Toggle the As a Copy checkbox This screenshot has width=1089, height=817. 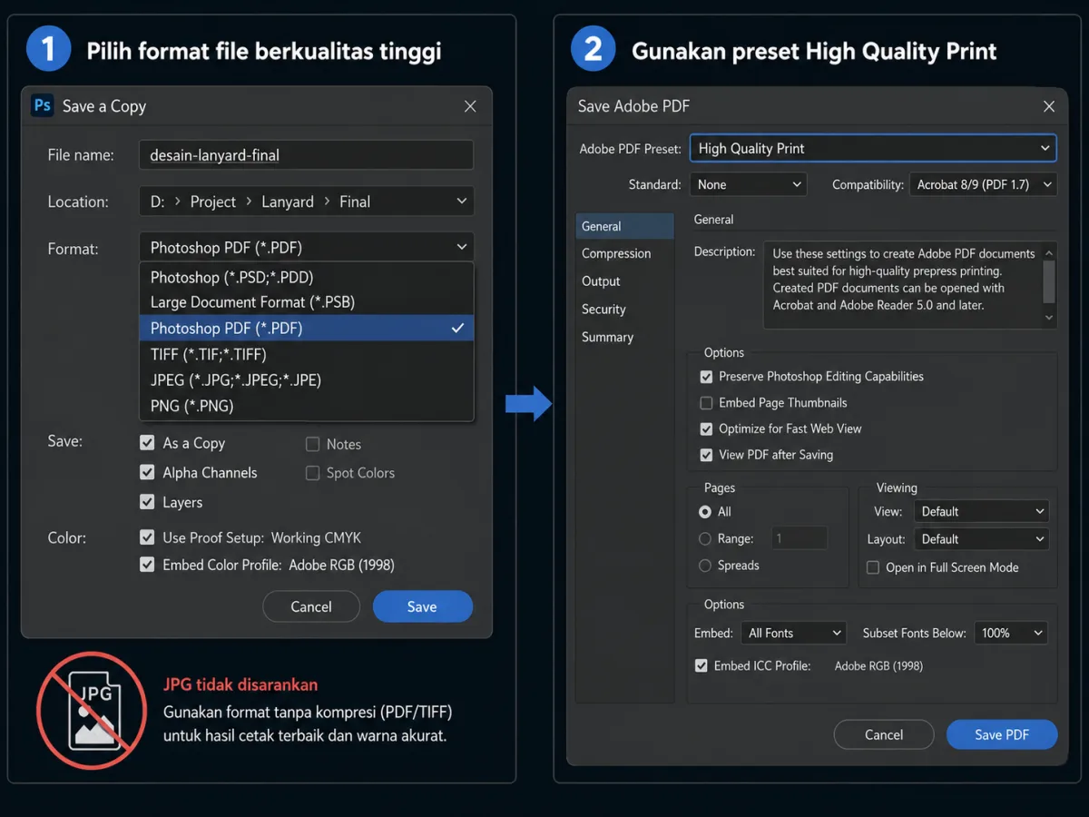[147, 443]
